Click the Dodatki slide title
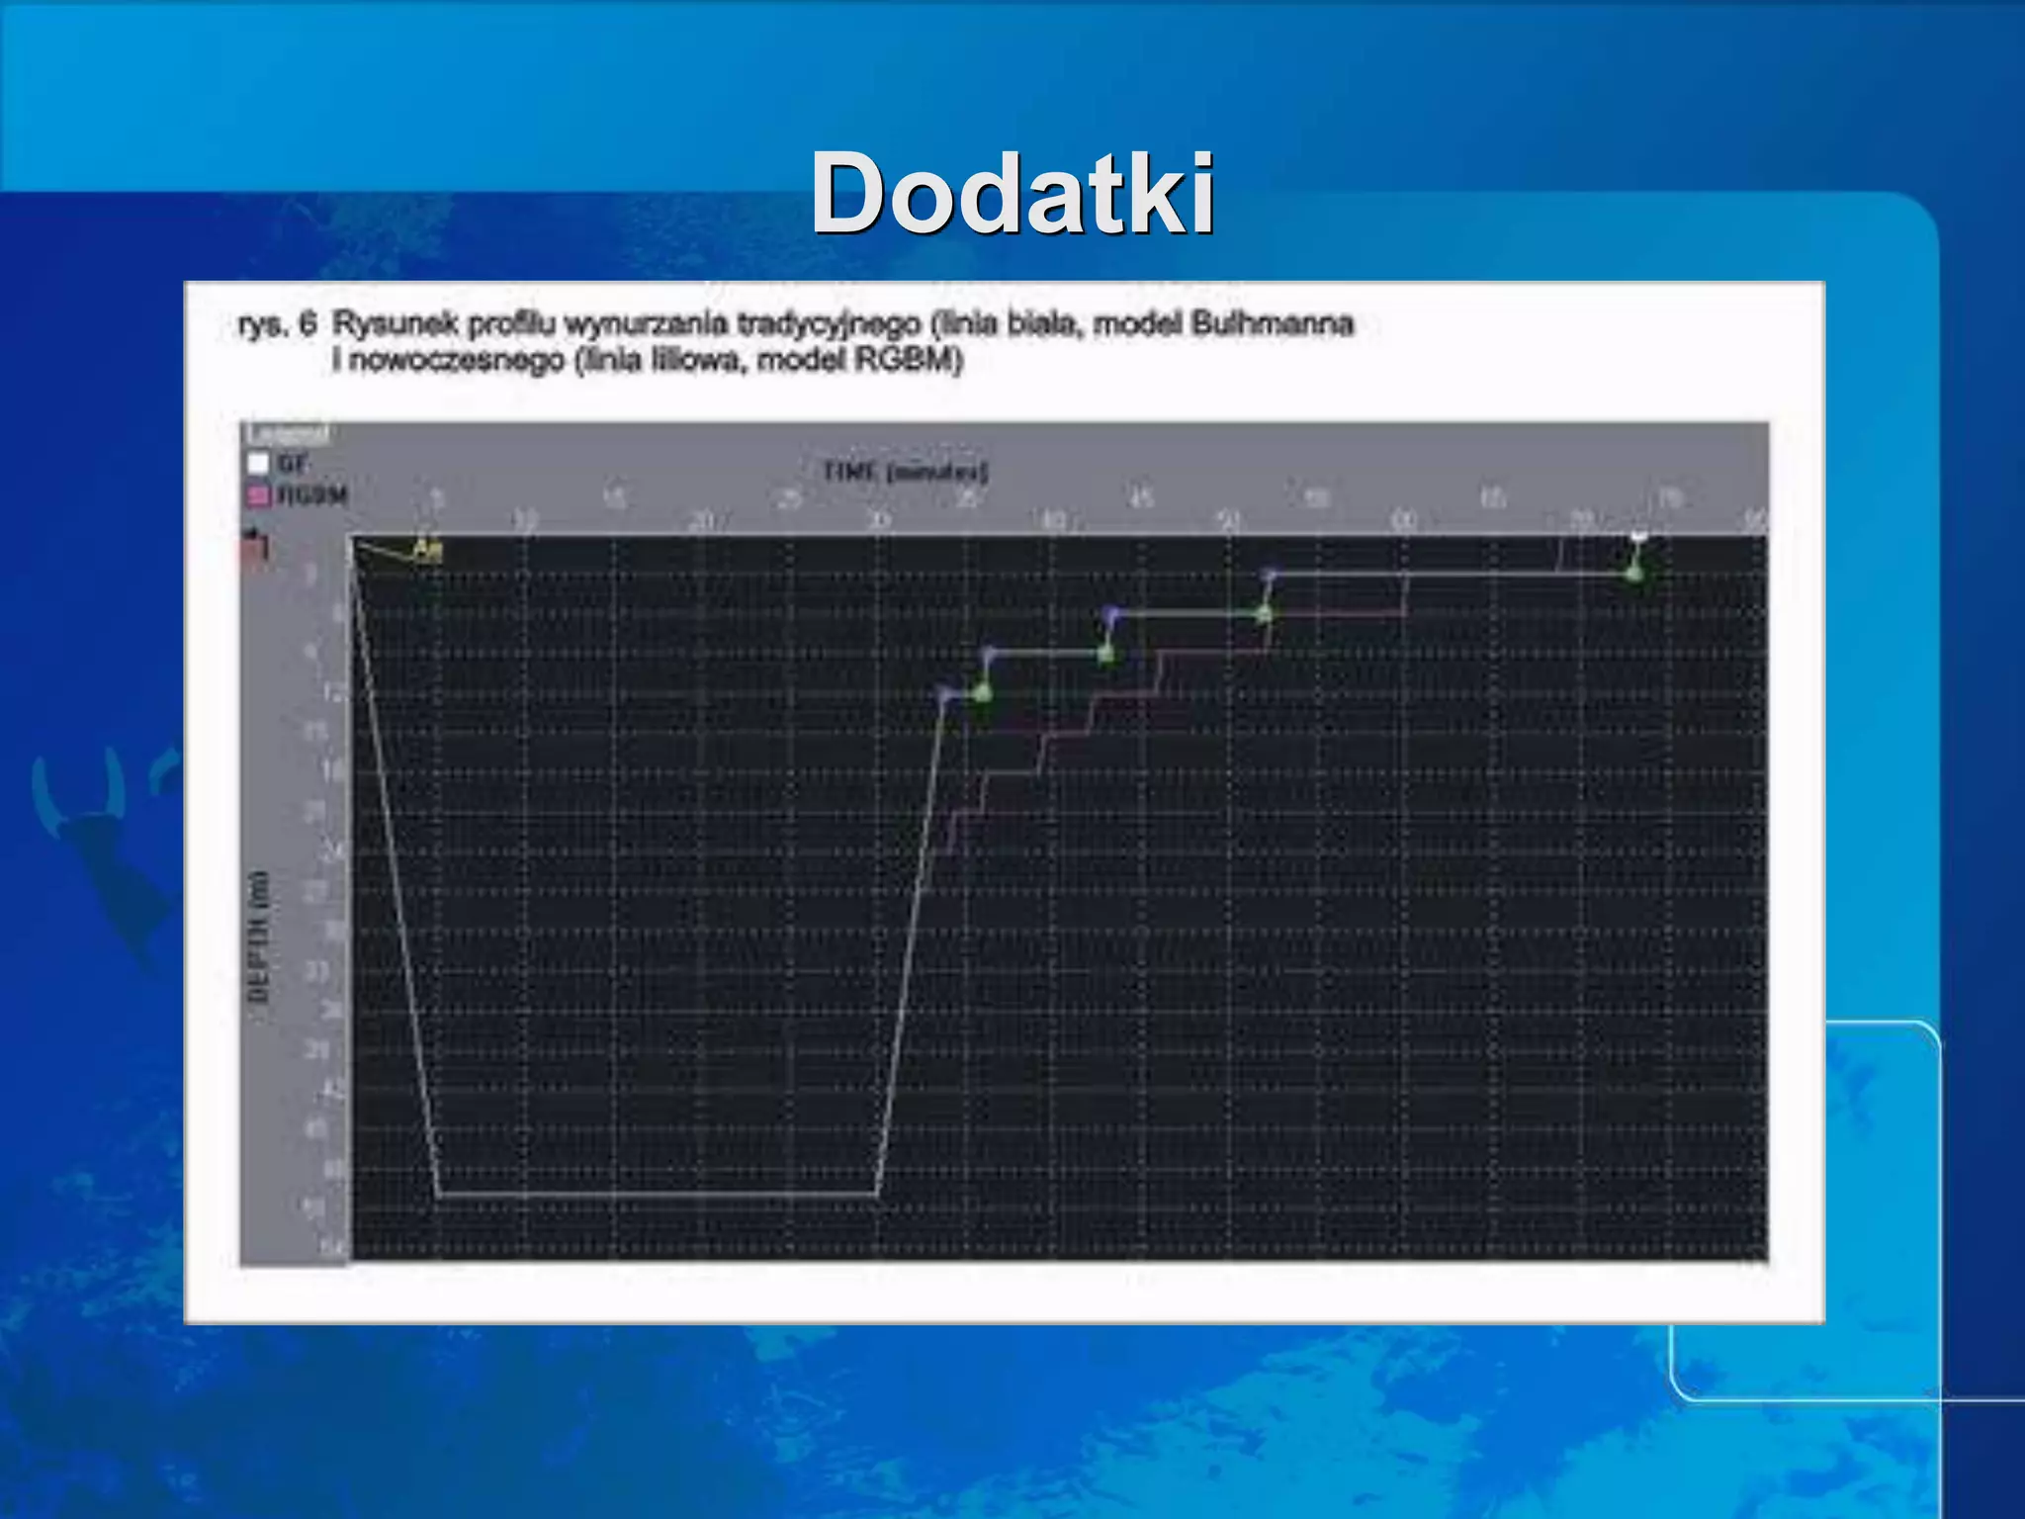 tap(1012, 193)
